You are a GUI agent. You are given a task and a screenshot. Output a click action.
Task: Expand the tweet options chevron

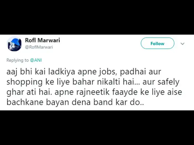pyautogui.click(x=183, y=44)
